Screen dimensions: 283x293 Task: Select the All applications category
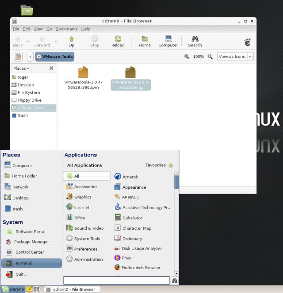click(87, 176)
